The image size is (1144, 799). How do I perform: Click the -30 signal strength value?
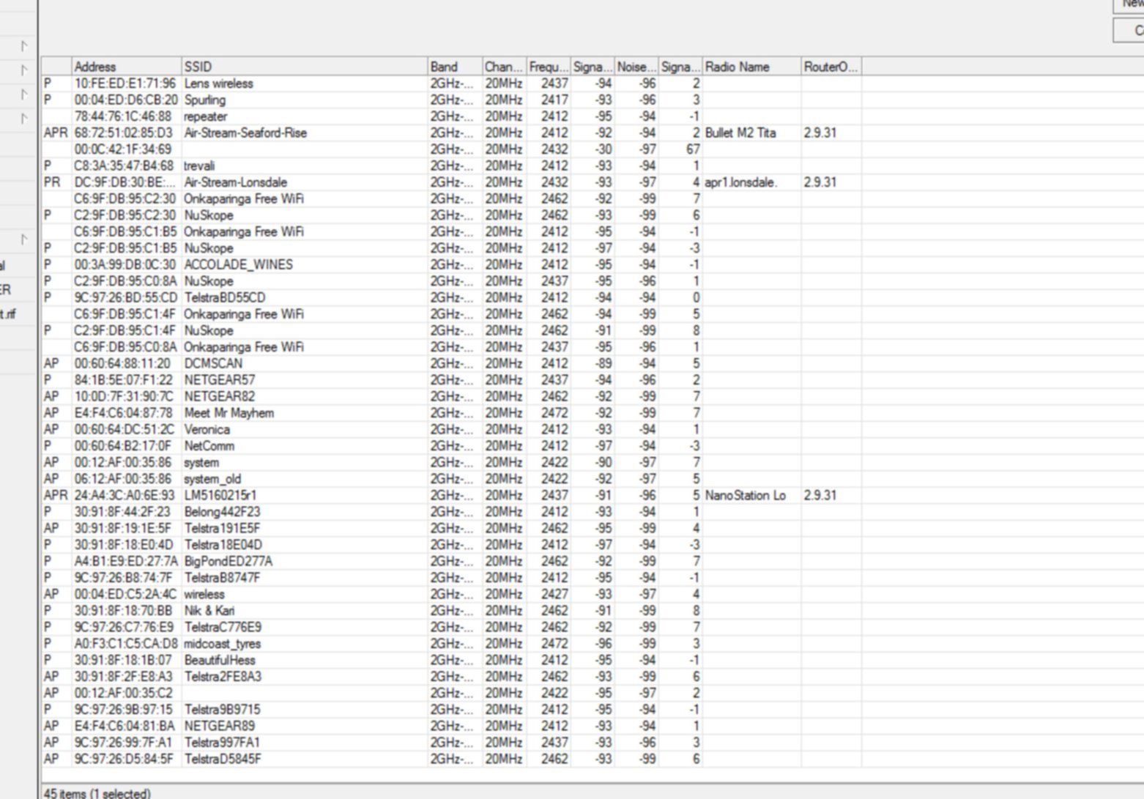603,149
